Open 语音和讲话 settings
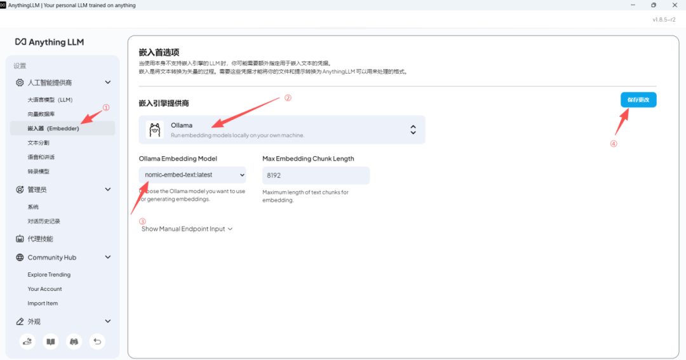 pyautogui.click(x=41, y=157)
